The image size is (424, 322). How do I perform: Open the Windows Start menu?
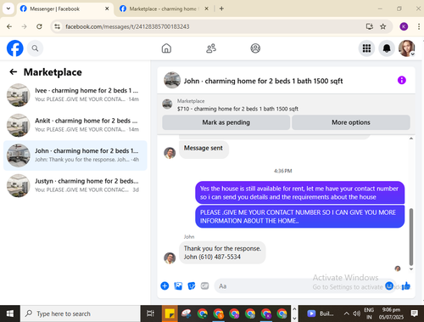[10, 314]
